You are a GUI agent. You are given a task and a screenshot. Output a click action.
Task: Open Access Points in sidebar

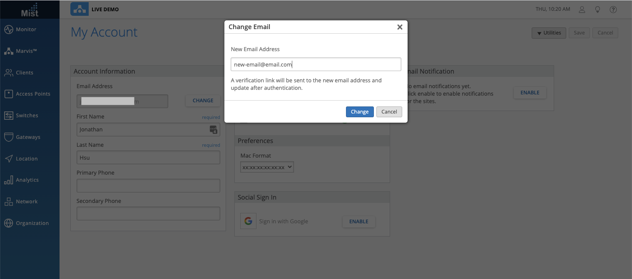click(x=32, y=94)
